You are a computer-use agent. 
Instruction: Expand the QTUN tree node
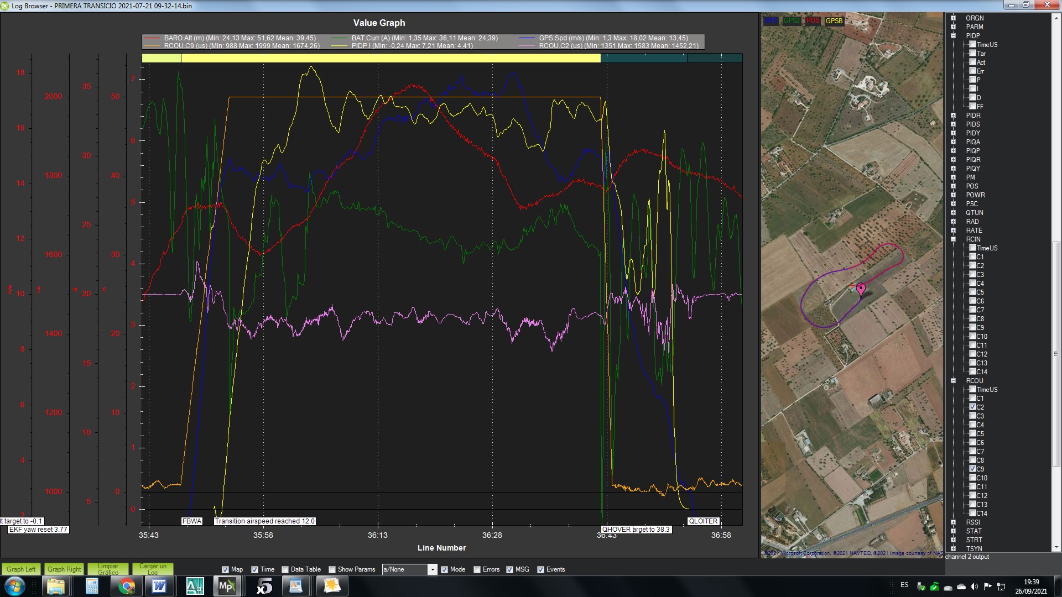click(954, 213)
